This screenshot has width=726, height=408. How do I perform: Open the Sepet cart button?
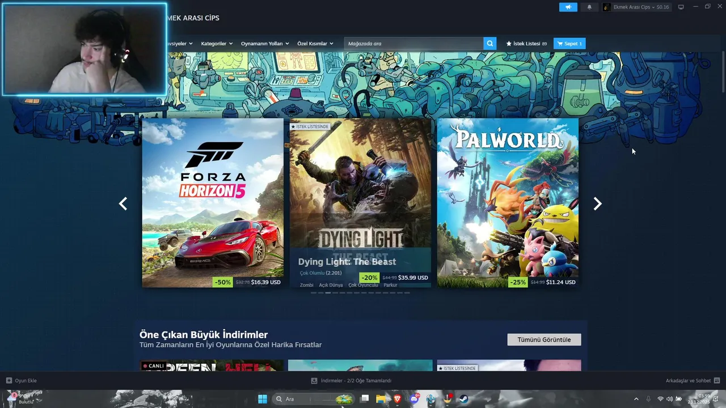(569, 44)
